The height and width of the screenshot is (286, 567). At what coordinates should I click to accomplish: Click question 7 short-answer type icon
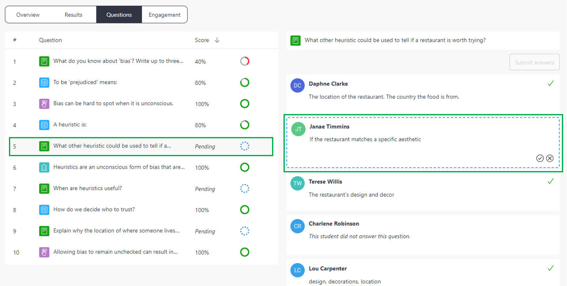tap(44, 189)
